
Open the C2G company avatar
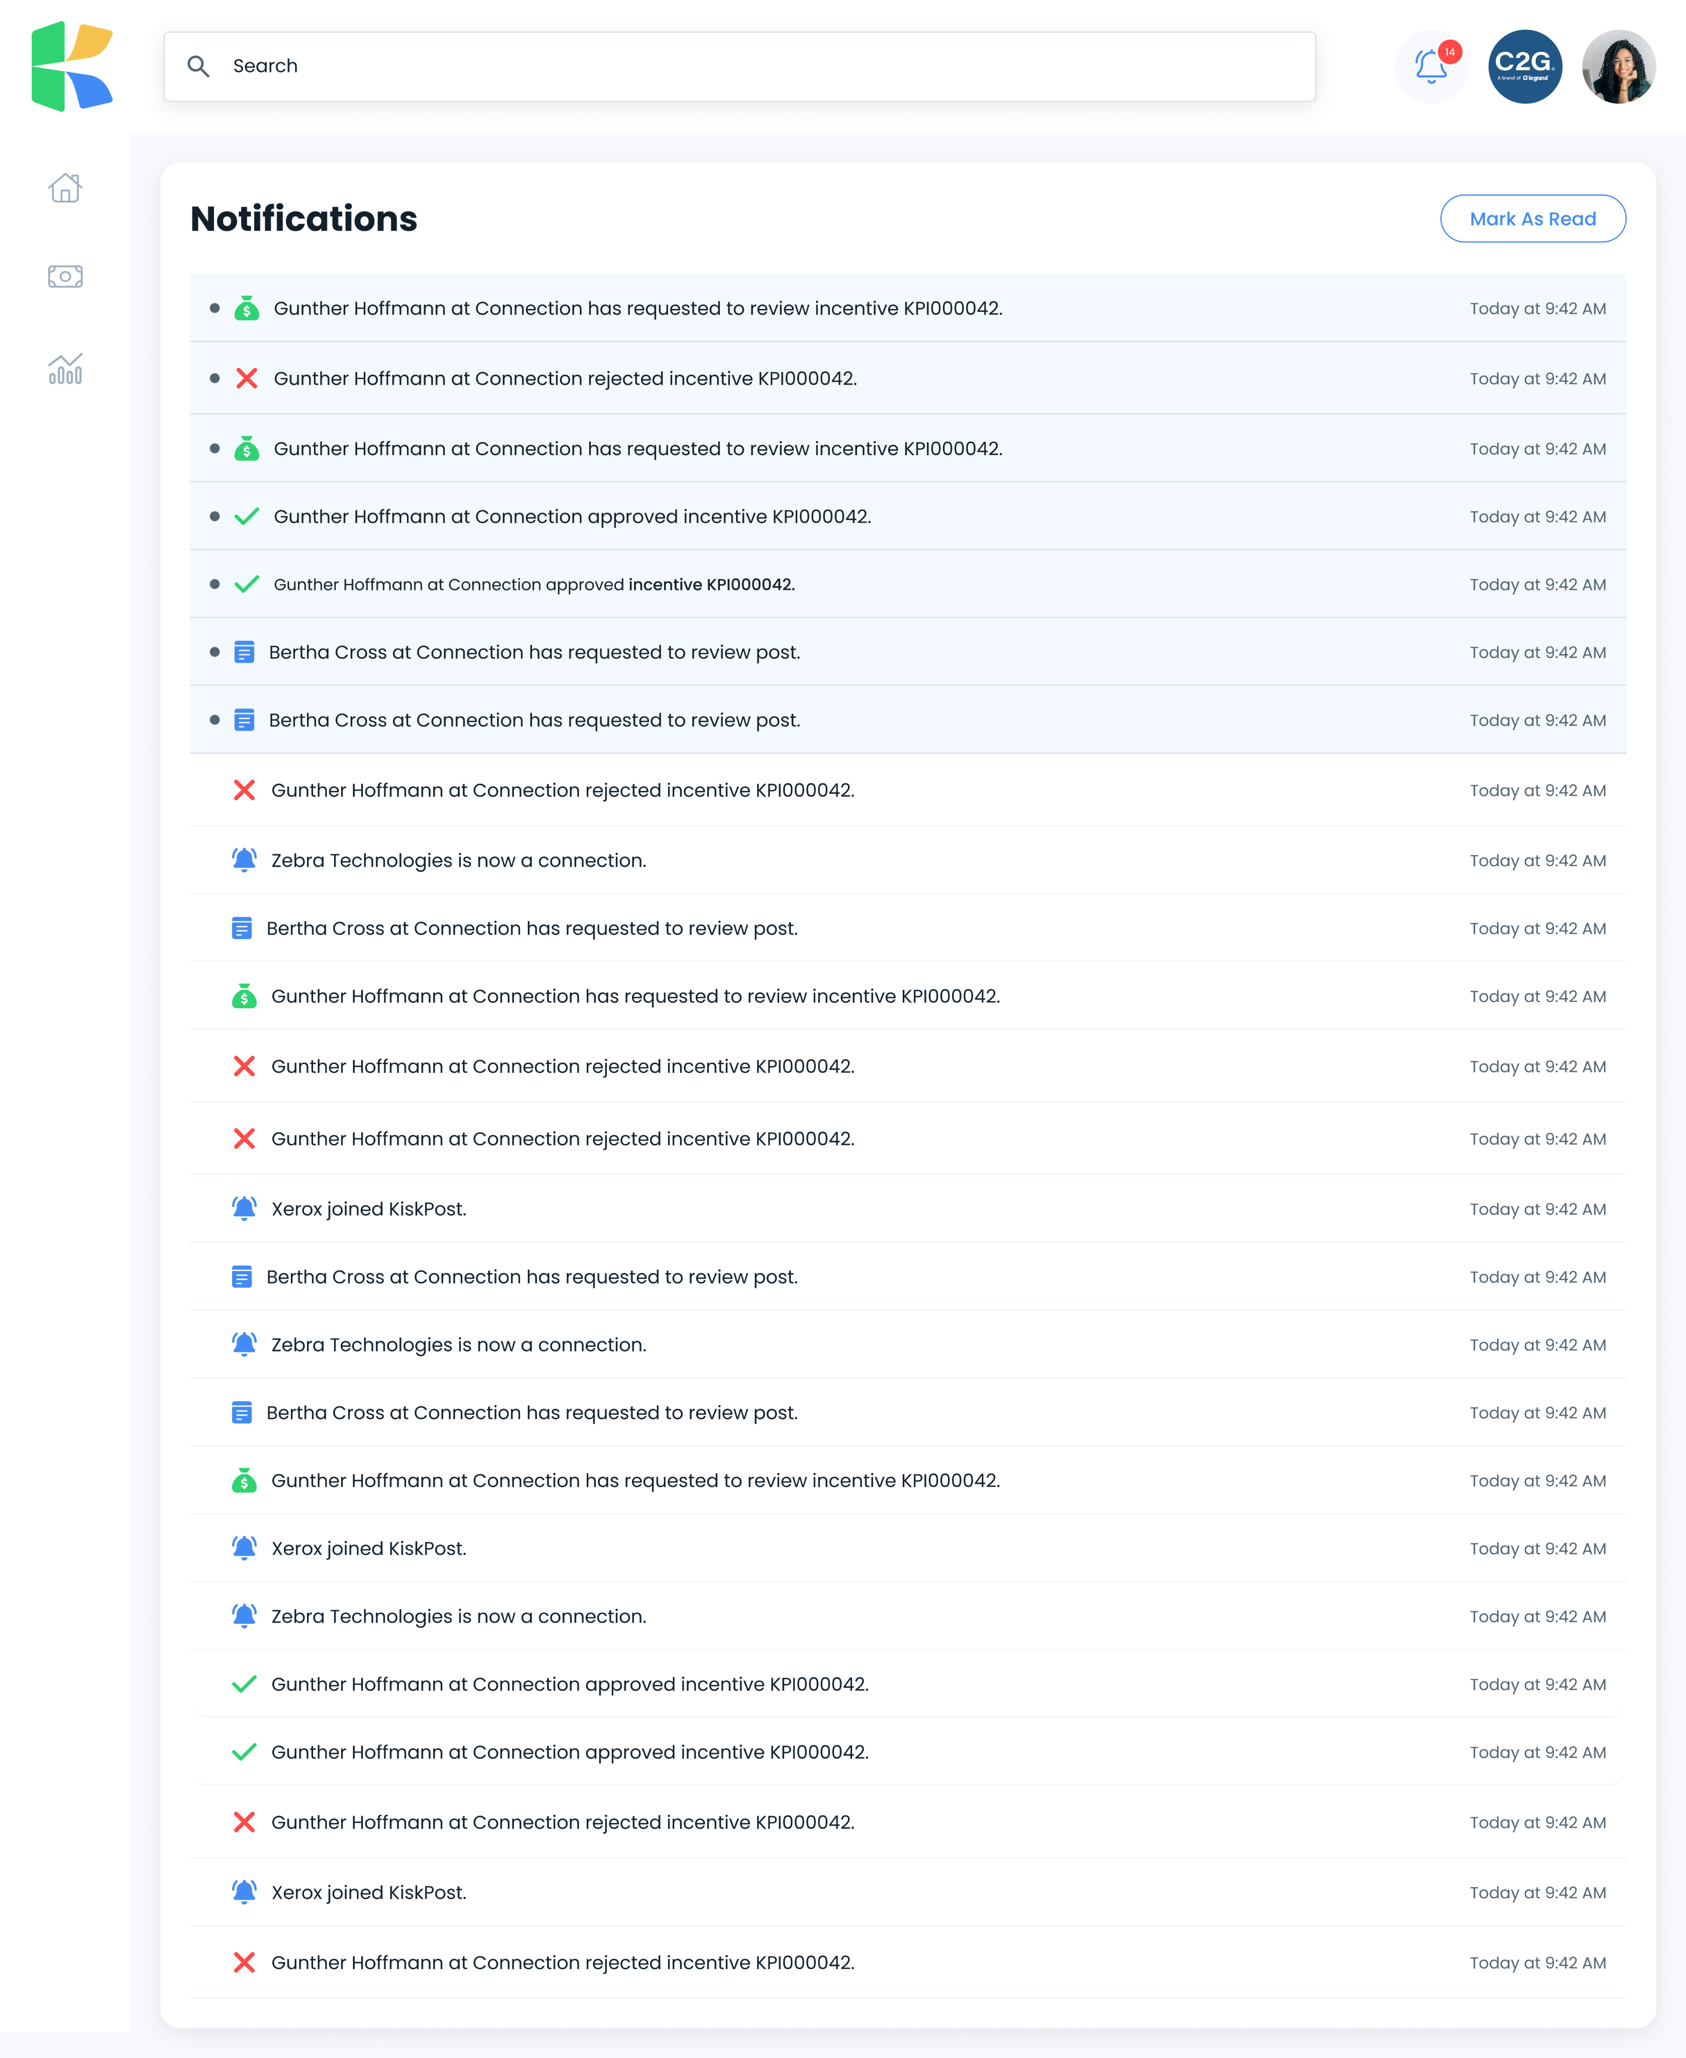tap(1525, 66)
